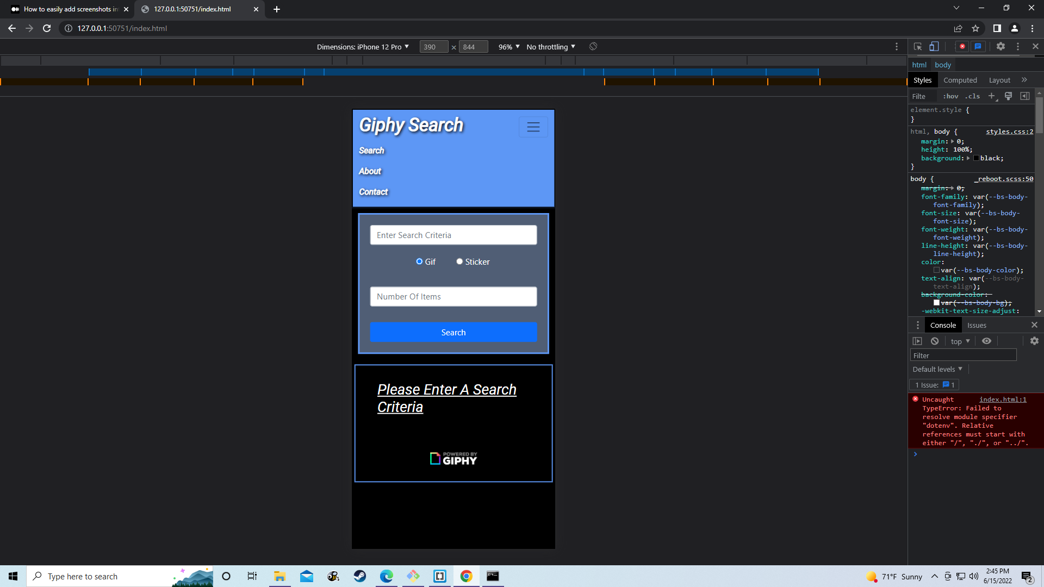
Task: Clear the console with the clear icon
Action: click(935, 341)
